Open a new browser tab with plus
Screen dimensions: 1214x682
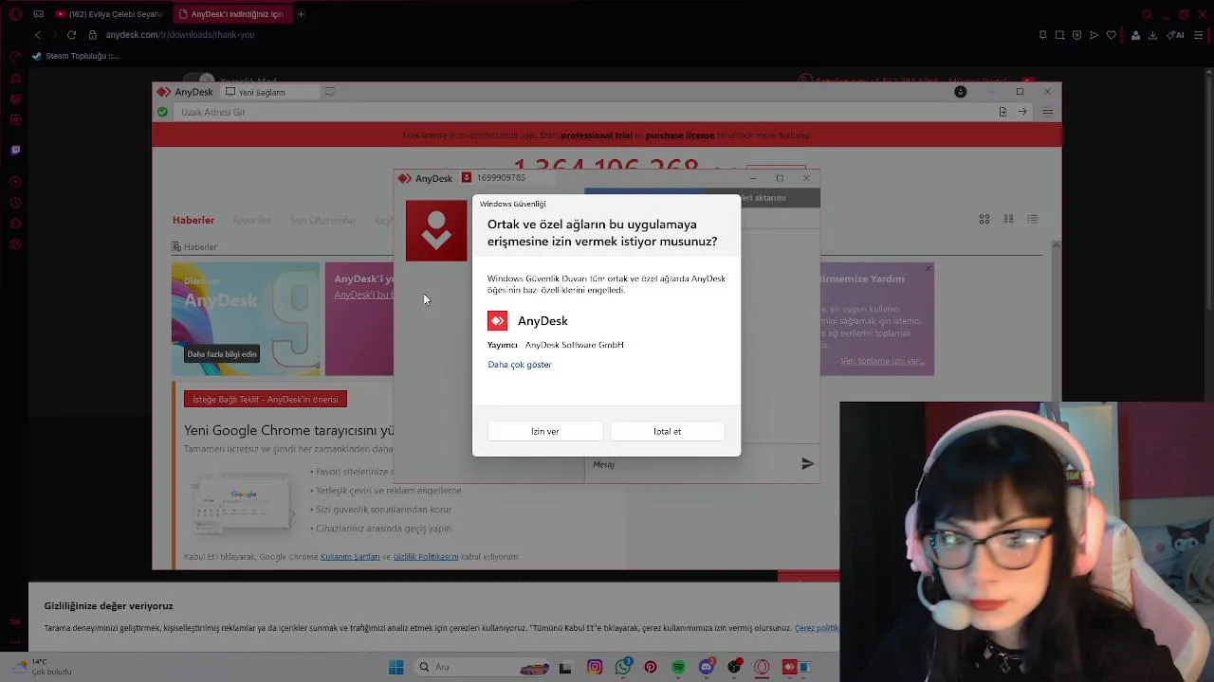click(x=301, y=14)
